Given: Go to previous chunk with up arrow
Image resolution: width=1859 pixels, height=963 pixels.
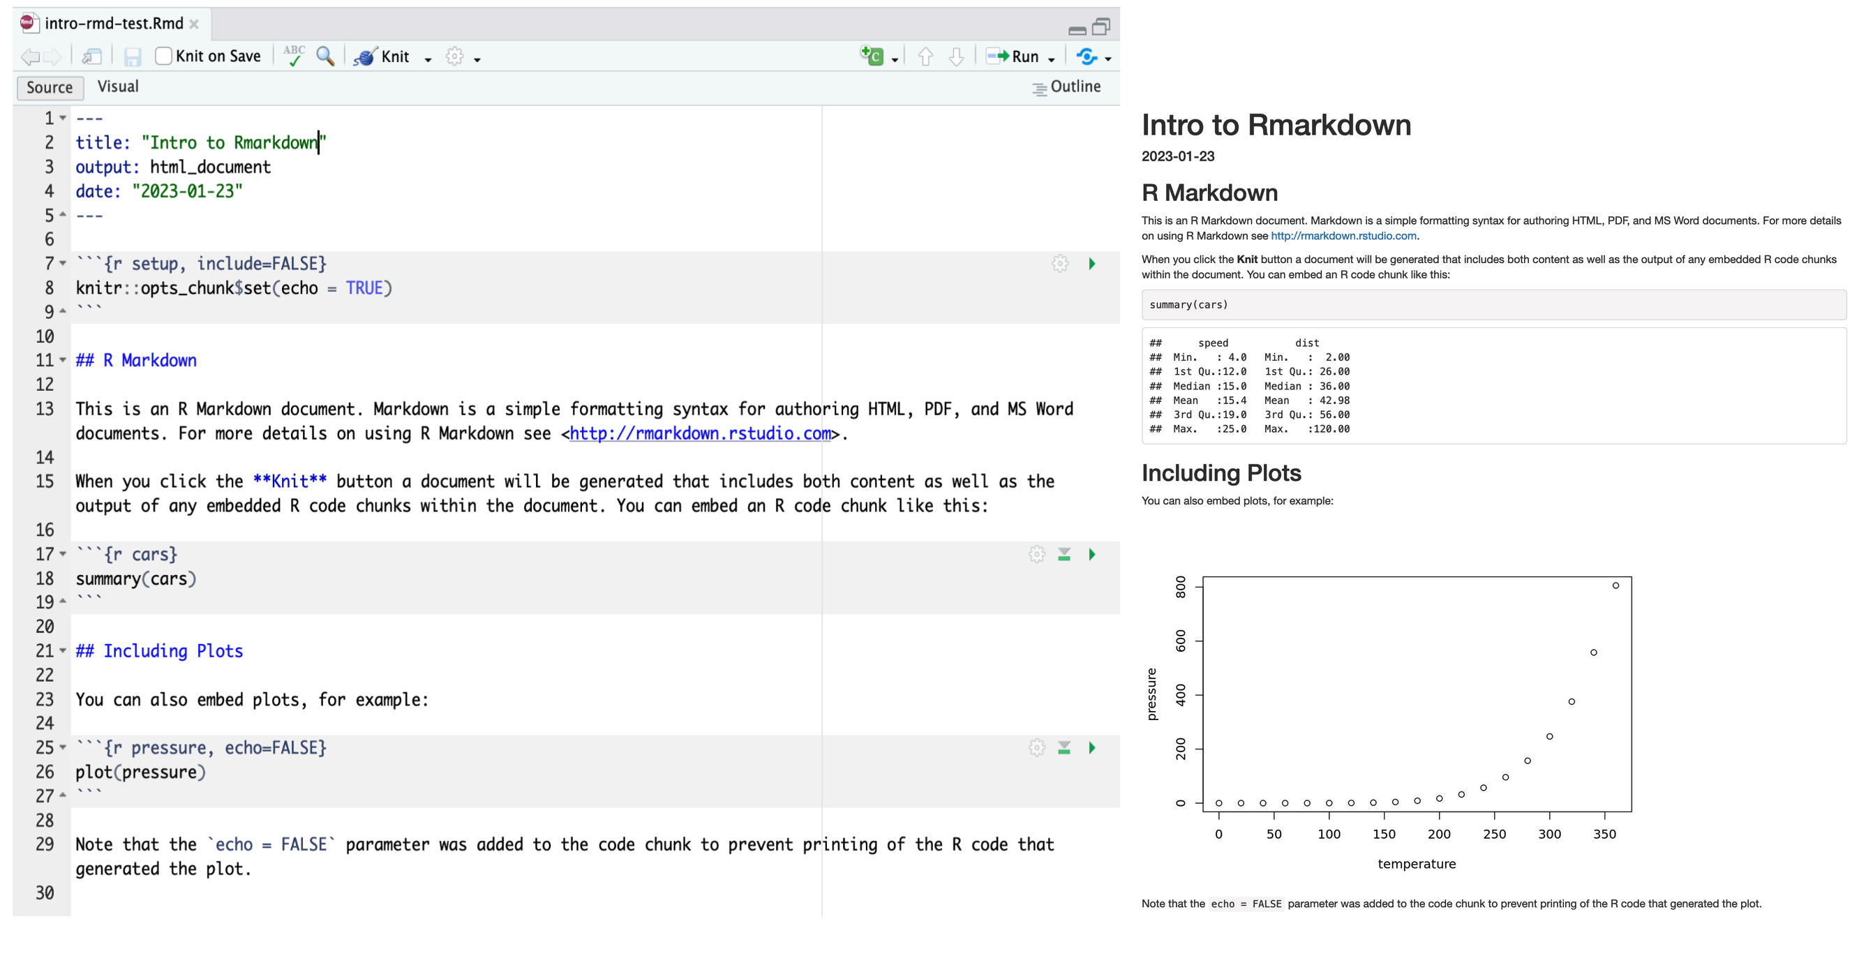Looking at the screenshot, I should 925,57.
